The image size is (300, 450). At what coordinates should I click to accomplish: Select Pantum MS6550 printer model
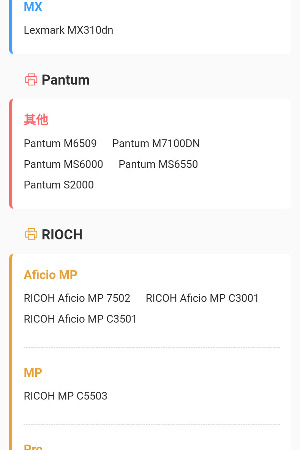(x=158, y=164)
